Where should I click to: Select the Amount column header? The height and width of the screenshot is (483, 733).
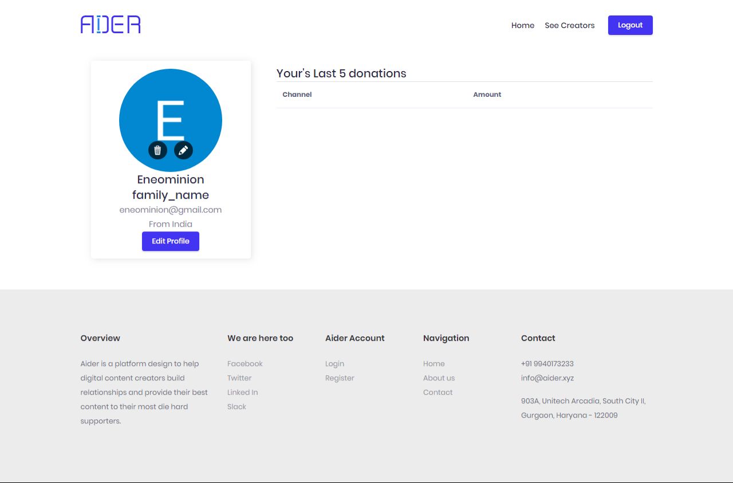(487, 95)
